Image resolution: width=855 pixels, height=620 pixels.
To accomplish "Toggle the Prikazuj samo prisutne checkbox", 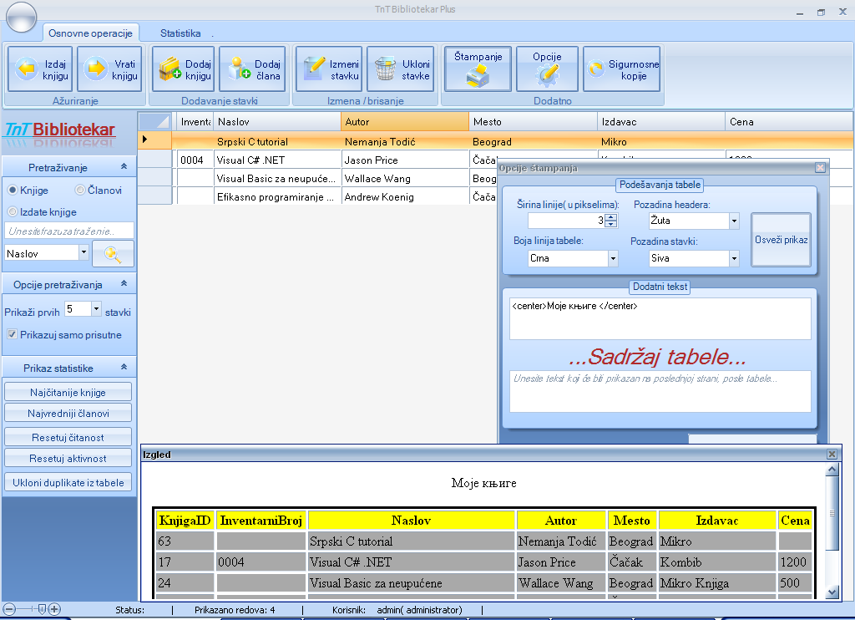I will (13, 335).
